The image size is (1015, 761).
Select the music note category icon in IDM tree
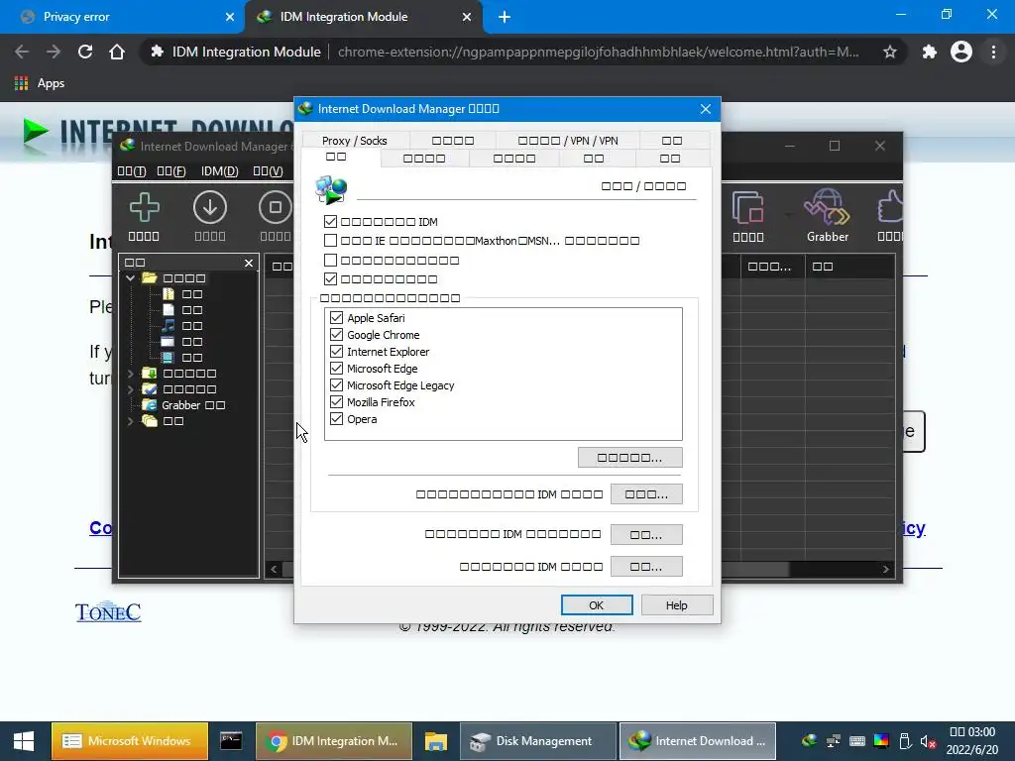coord(169,325)
